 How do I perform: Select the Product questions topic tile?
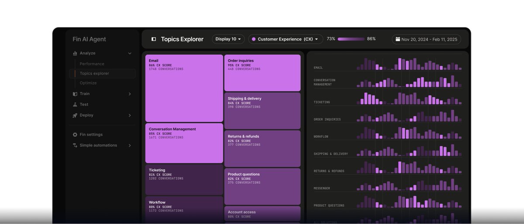click(262, 187)
